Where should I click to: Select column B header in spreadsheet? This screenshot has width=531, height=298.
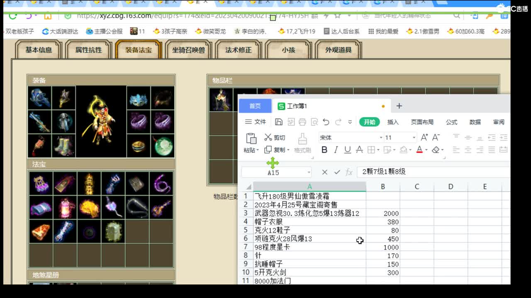383,187
